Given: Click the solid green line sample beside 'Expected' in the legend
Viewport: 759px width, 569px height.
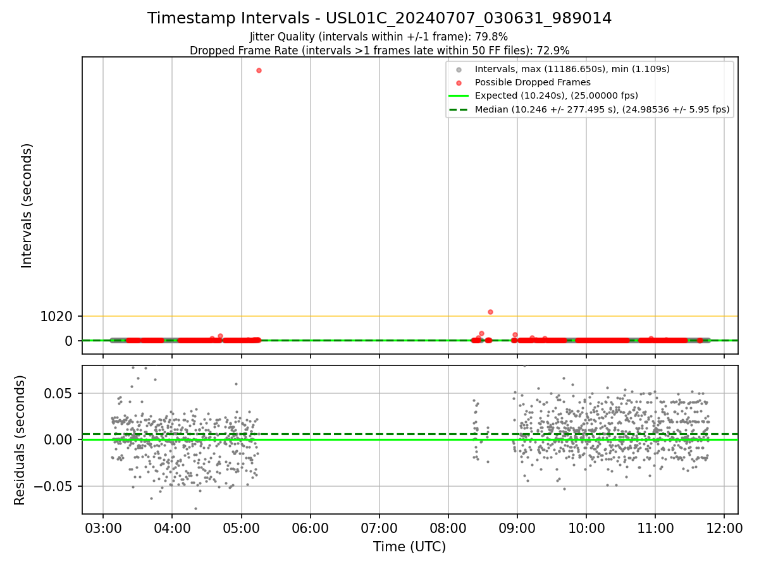Looking at the screenshot, I should pyautogui.click(x=459, y=96).
